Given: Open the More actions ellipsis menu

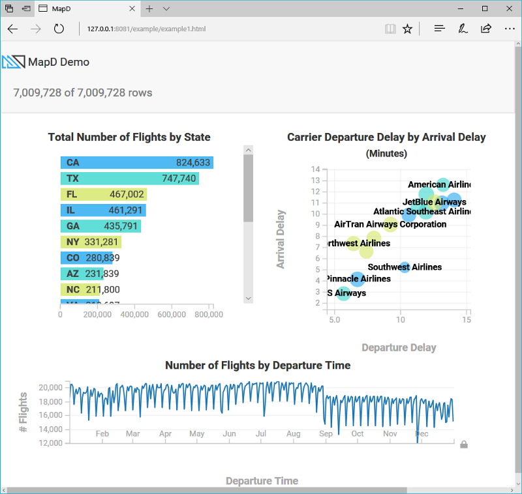Looking at the screenshot, I should pos(510,29).
